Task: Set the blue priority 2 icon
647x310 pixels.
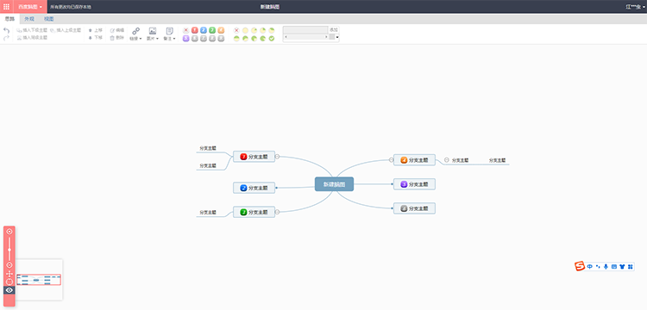Action: [x=204, y=30]
